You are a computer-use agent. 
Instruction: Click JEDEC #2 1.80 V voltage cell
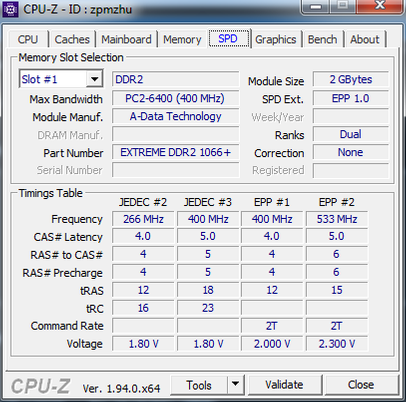click(x=143, y=344)
